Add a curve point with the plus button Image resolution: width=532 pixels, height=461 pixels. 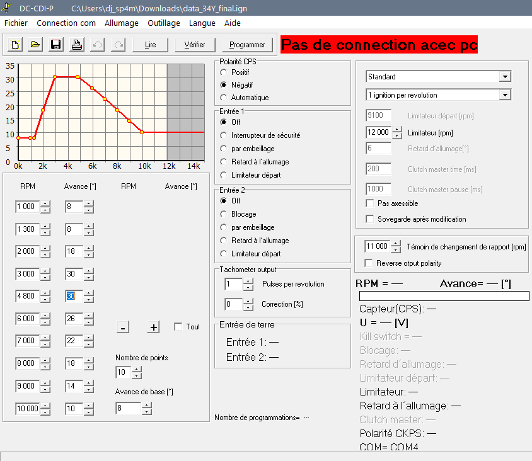coord(153,327)
